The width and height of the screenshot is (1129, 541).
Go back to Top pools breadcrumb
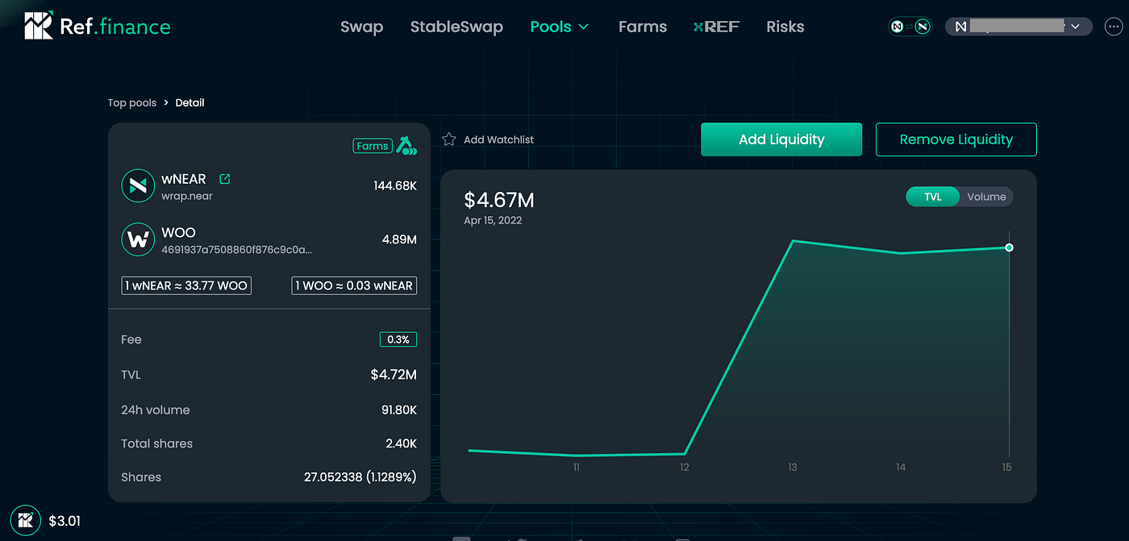tap(132, 102)
